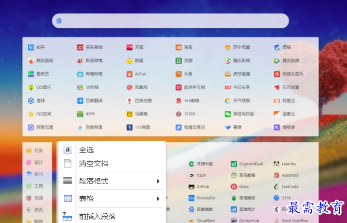Open the 哔哩哔哩 shortcut icon

click(x=80, y=74)
